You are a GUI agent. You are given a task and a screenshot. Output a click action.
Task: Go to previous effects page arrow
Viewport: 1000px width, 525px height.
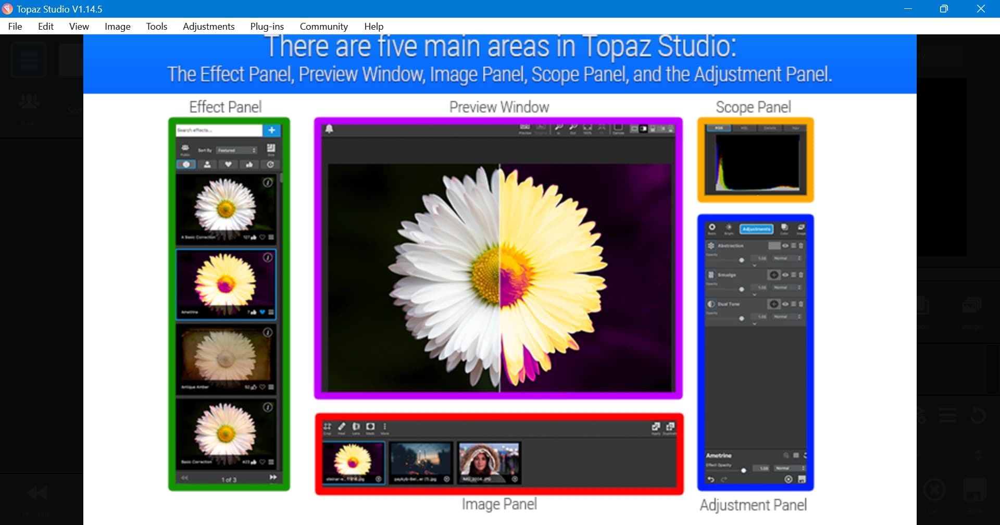184,478
